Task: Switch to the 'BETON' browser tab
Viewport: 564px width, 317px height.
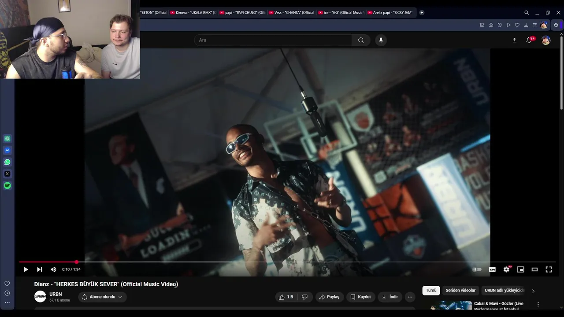Action: point(153,13)
